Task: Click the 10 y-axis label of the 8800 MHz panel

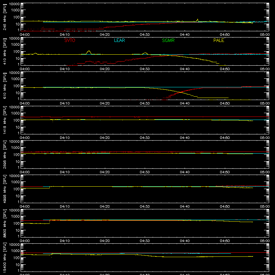Action: [18, 230]
